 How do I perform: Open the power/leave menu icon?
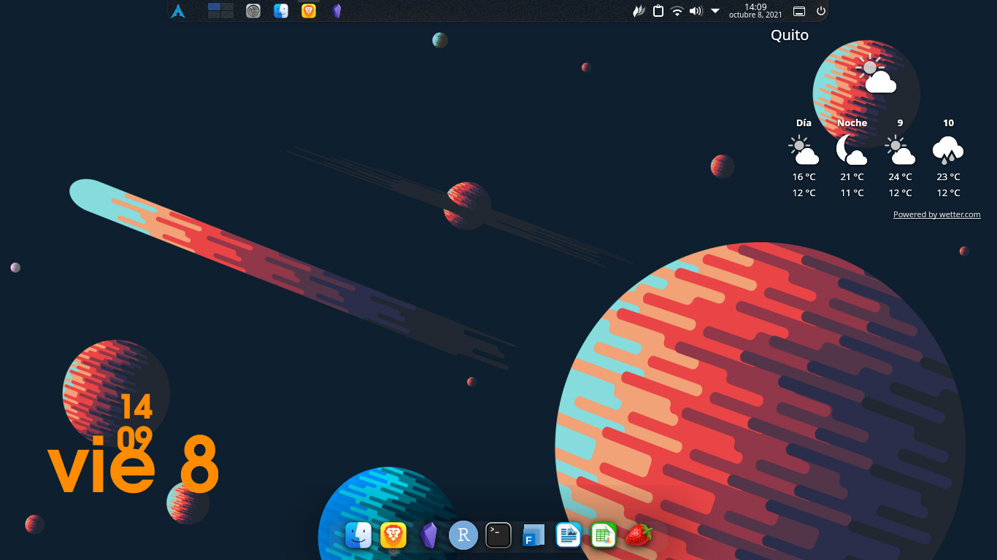point(821,11)
